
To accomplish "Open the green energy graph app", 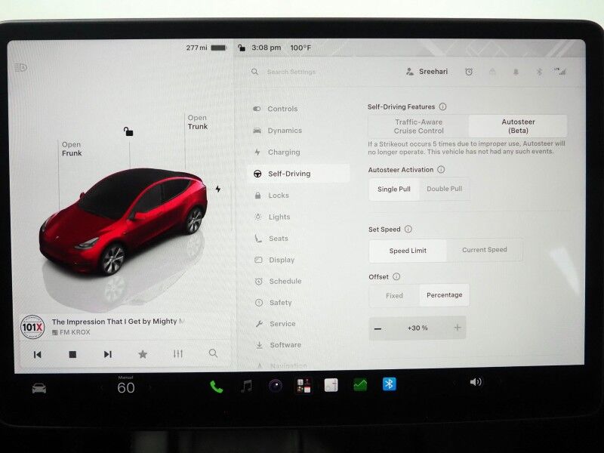I will (x=360, y=385).
